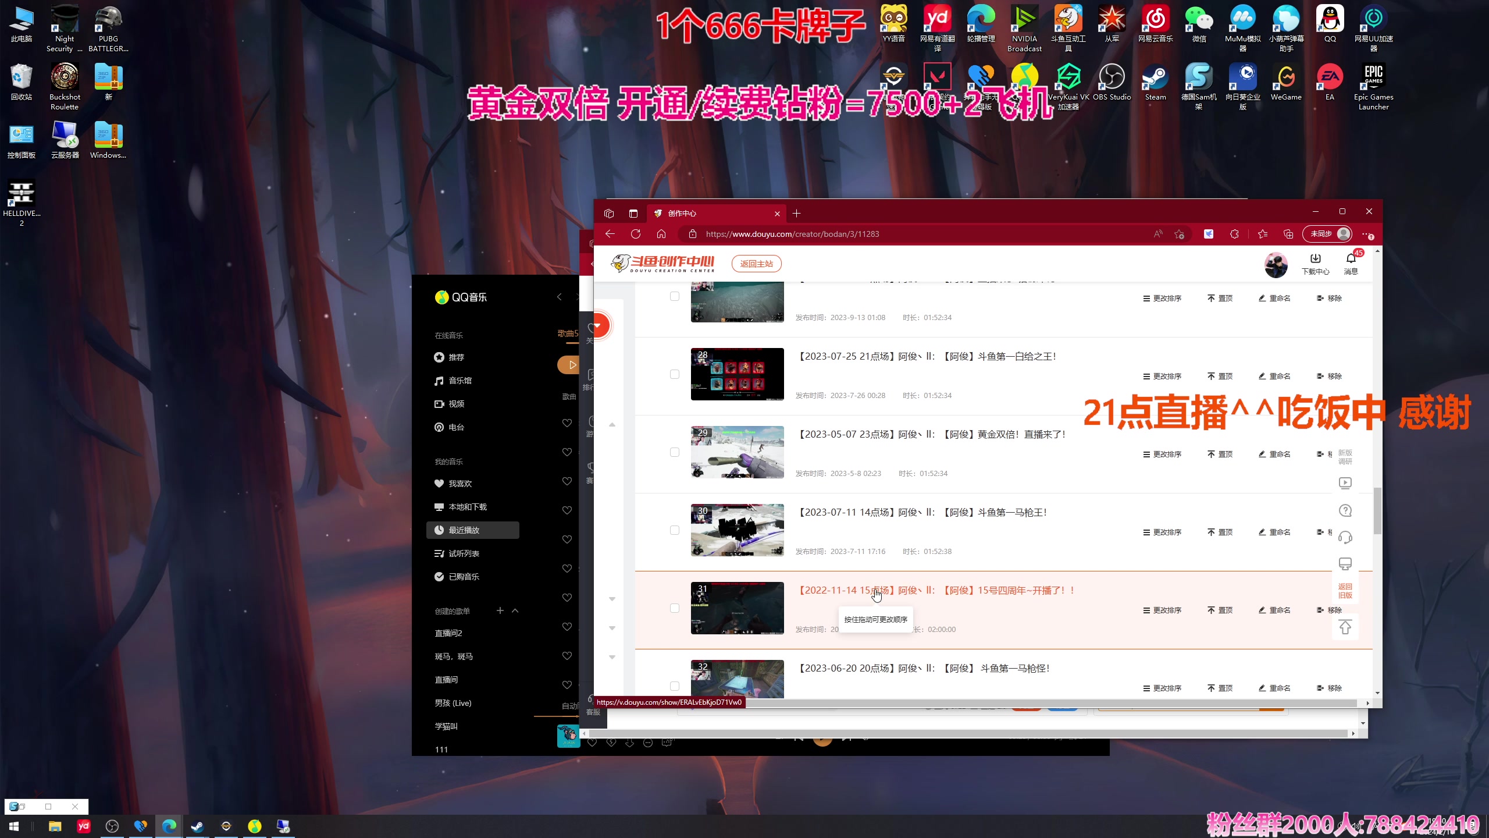Select 最近播放 in the QQ音乐 menu
The height and width of the screenshot is (838, 1489).
pos(464,530)
